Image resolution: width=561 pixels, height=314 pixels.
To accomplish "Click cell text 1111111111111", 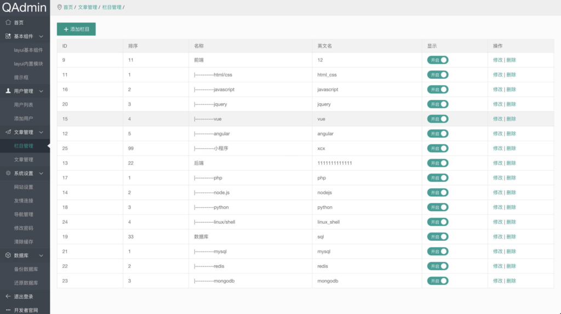I will coord(335,163).
